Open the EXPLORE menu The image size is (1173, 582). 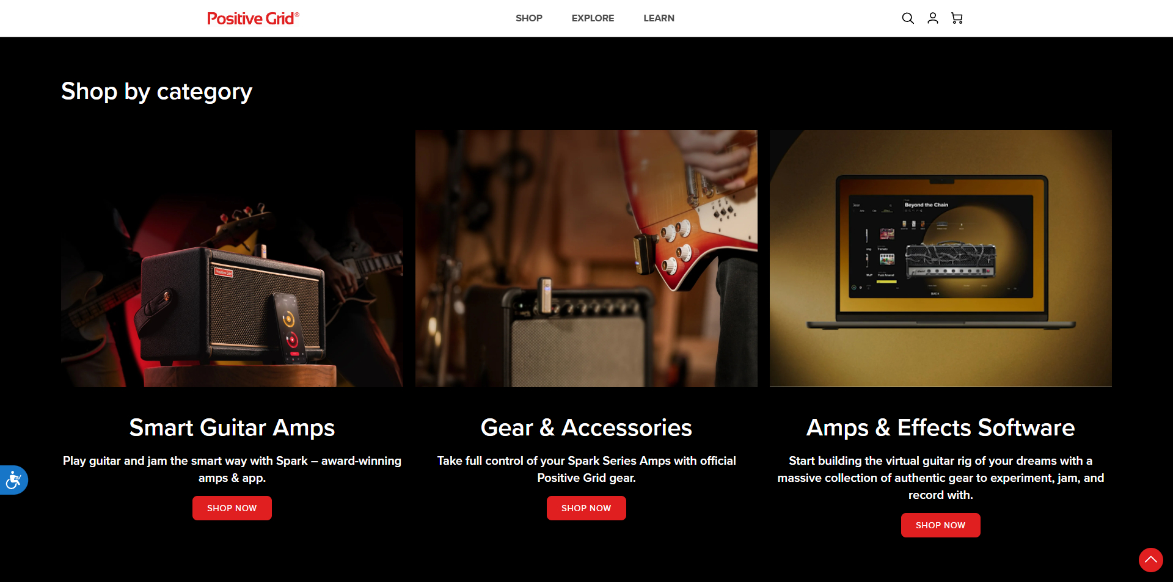[593, 18]
